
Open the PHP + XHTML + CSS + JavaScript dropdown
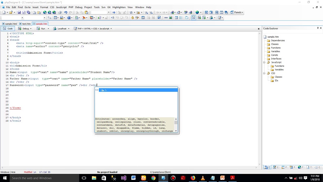pos(93,29)
